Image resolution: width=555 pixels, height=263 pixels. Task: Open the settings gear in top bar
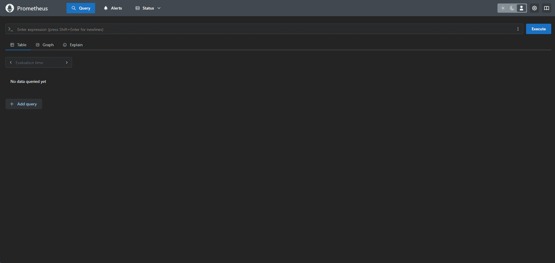point(534,8)
